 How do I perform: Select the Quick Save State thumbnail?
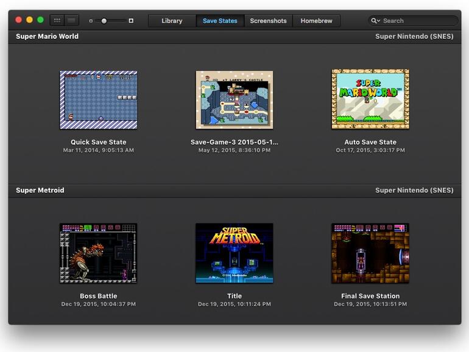(x=99, y=100)
